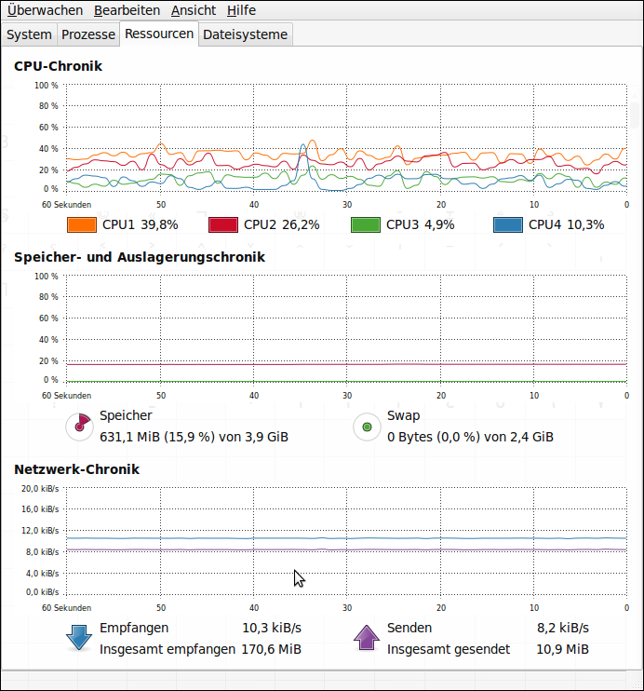Click the CPU1 orange color swatch
The height and width of the screenshot is (691, 644).
coord(82,224)
